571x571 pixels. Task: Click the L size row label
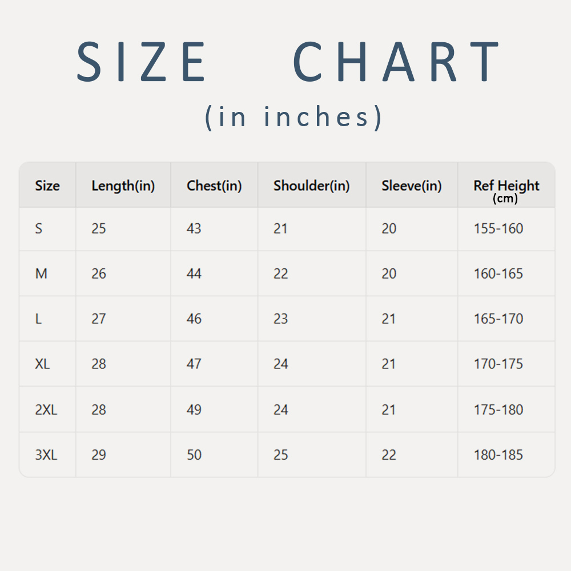38,319
